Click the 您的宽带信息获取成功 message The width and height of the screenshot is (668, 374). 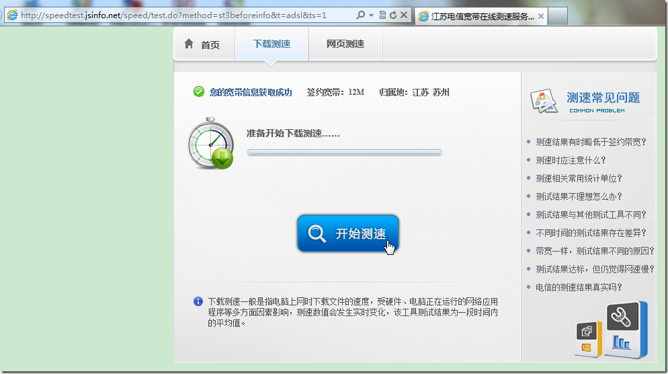[x=251, y=92]
